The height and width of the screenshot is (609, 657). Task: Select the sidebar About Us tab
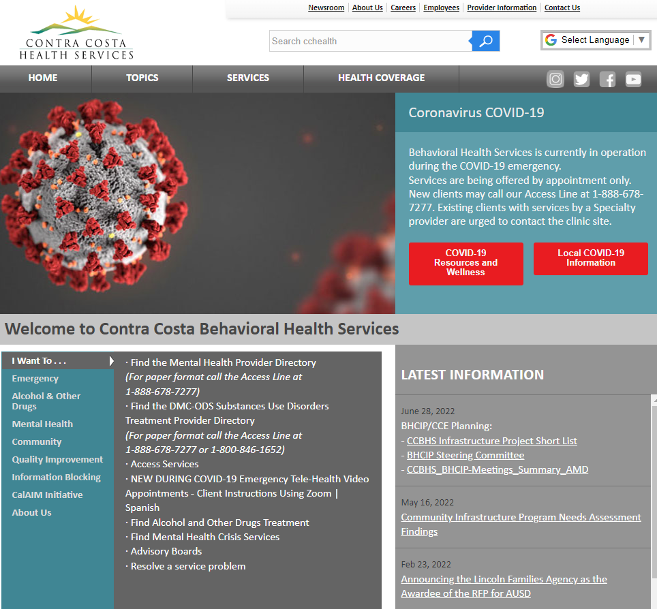click(32, 512)
